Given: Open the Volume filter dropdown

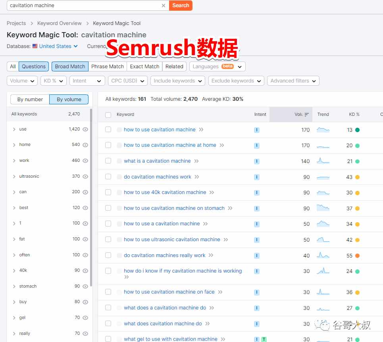Looking at the screenshot, I should coord(22,81).
